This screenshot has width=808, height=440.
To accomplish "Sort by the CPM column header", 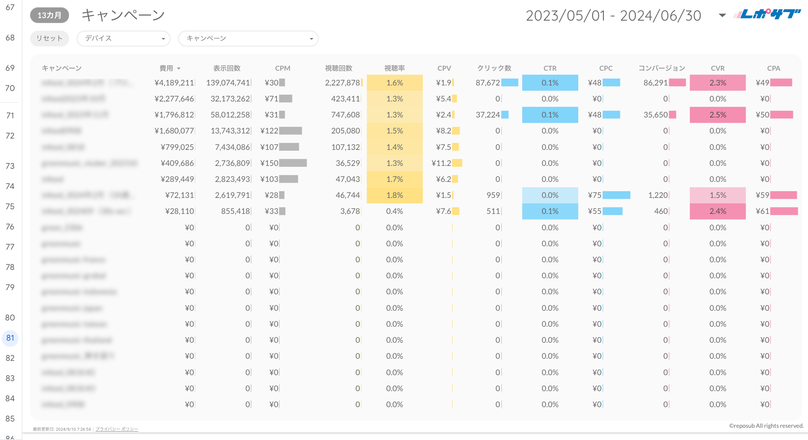I will click(282, 68).
